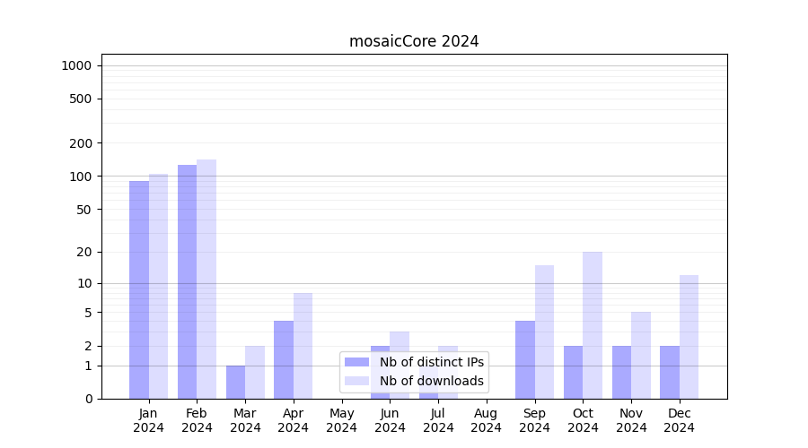Select the 'Nb of distinct IPs' legend label
The image size is (808, 448).
(432, 362)
